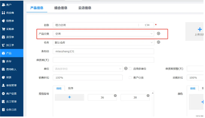Click the 保质期(天) input field
This screenshot has width=205, height=118.
pyautogui.click(x=103, y=60)
